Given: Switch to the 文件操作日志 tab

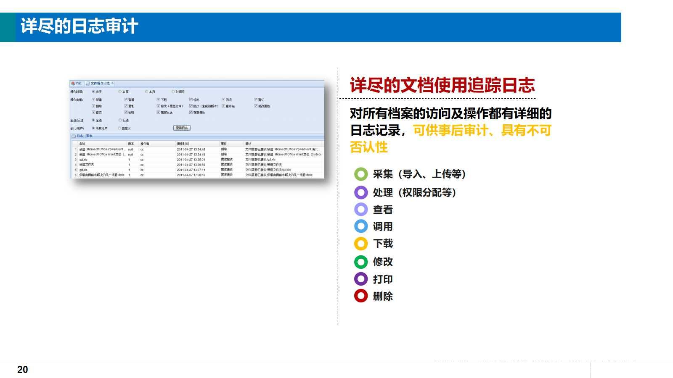Looking at the screenshot, I should 100,83.
